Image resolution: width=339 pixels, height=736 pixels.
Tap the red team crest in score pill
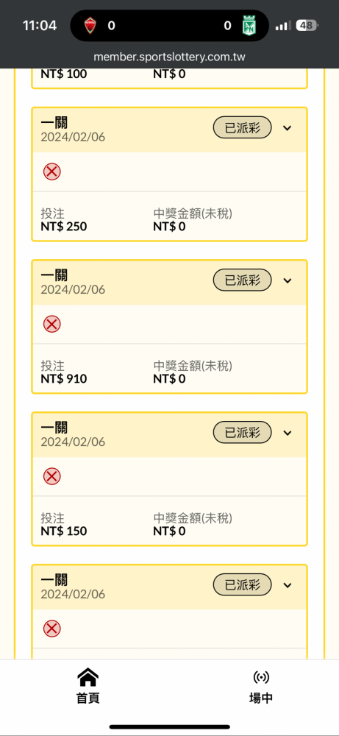(90, 25)
